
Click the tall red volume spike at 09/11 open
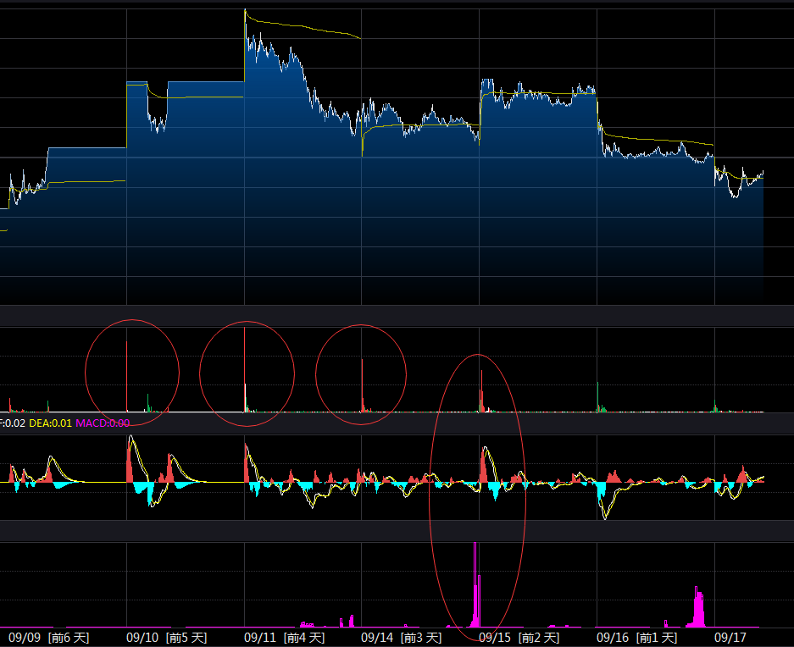[x=245, y=369]
